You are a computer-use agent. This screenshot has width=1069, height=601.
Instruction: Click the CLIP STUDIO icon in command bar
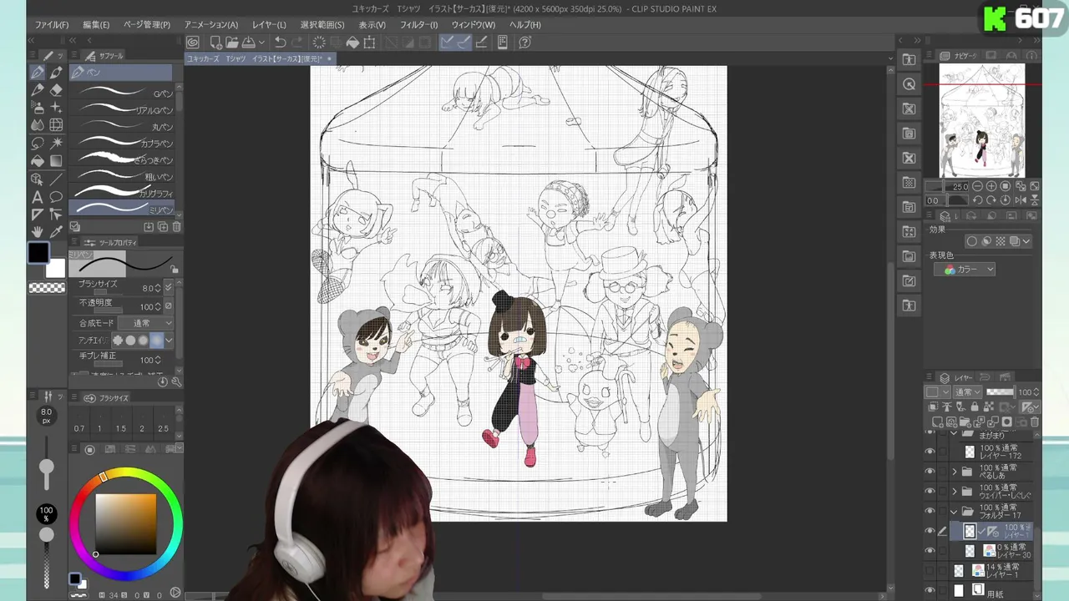tap(193, 43)
